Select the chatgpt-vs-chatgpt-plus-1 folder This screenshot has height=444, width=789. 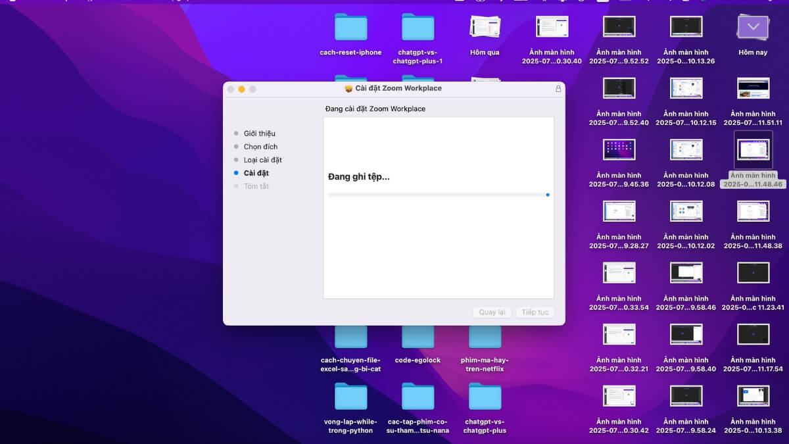tap(418, 28)
